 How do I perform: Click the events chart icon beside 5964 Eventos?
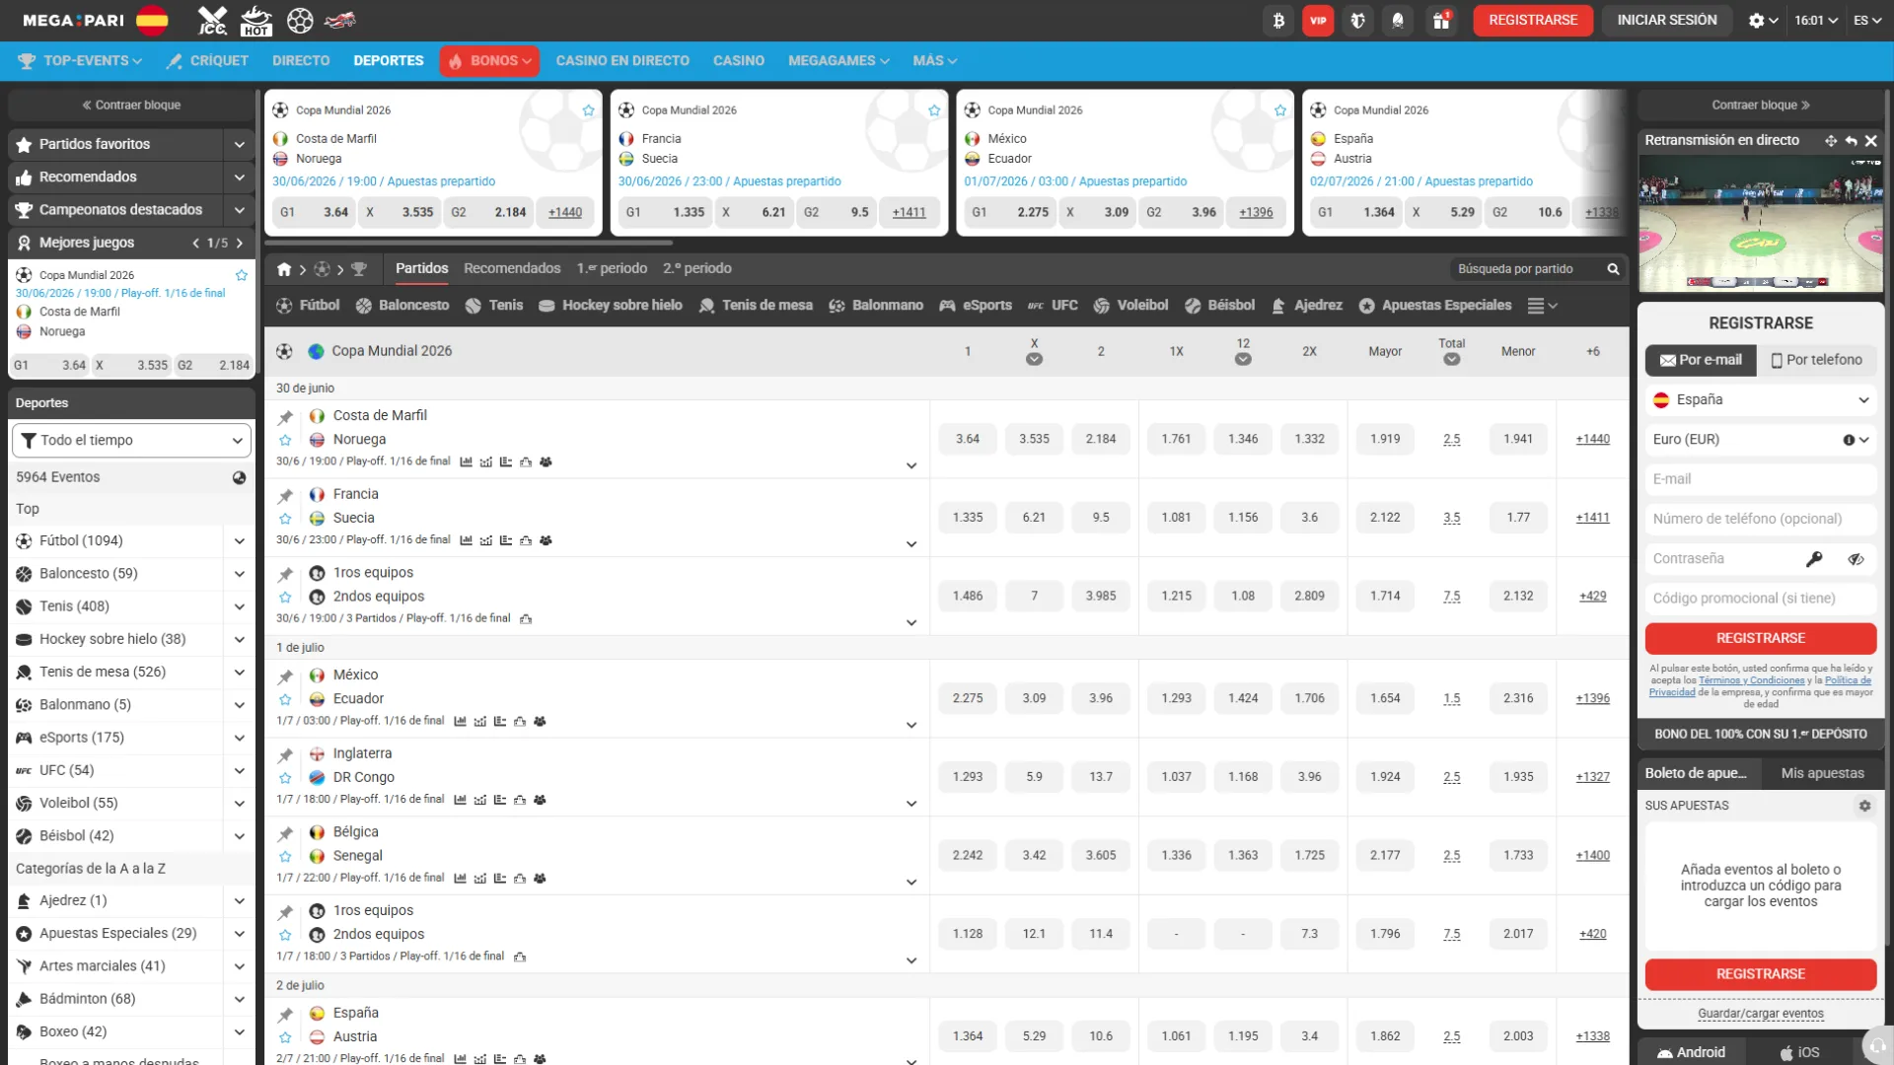(x=239, y=477)
